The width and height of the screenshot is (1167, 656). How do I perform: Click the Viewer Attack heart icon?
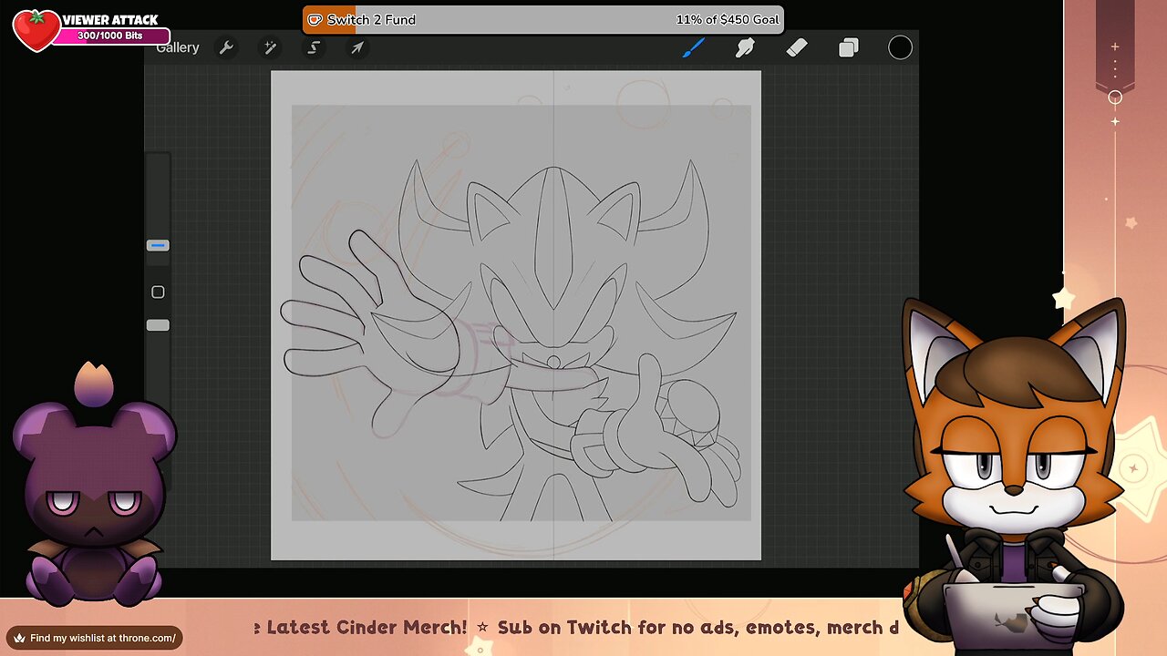coord(36,30)
